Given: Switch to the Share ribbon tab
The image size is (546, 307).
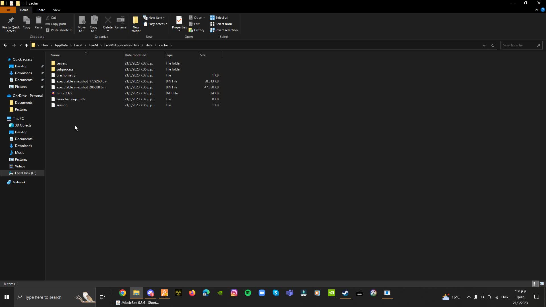Looking at the screenshot, I should [x=41, y=10].
